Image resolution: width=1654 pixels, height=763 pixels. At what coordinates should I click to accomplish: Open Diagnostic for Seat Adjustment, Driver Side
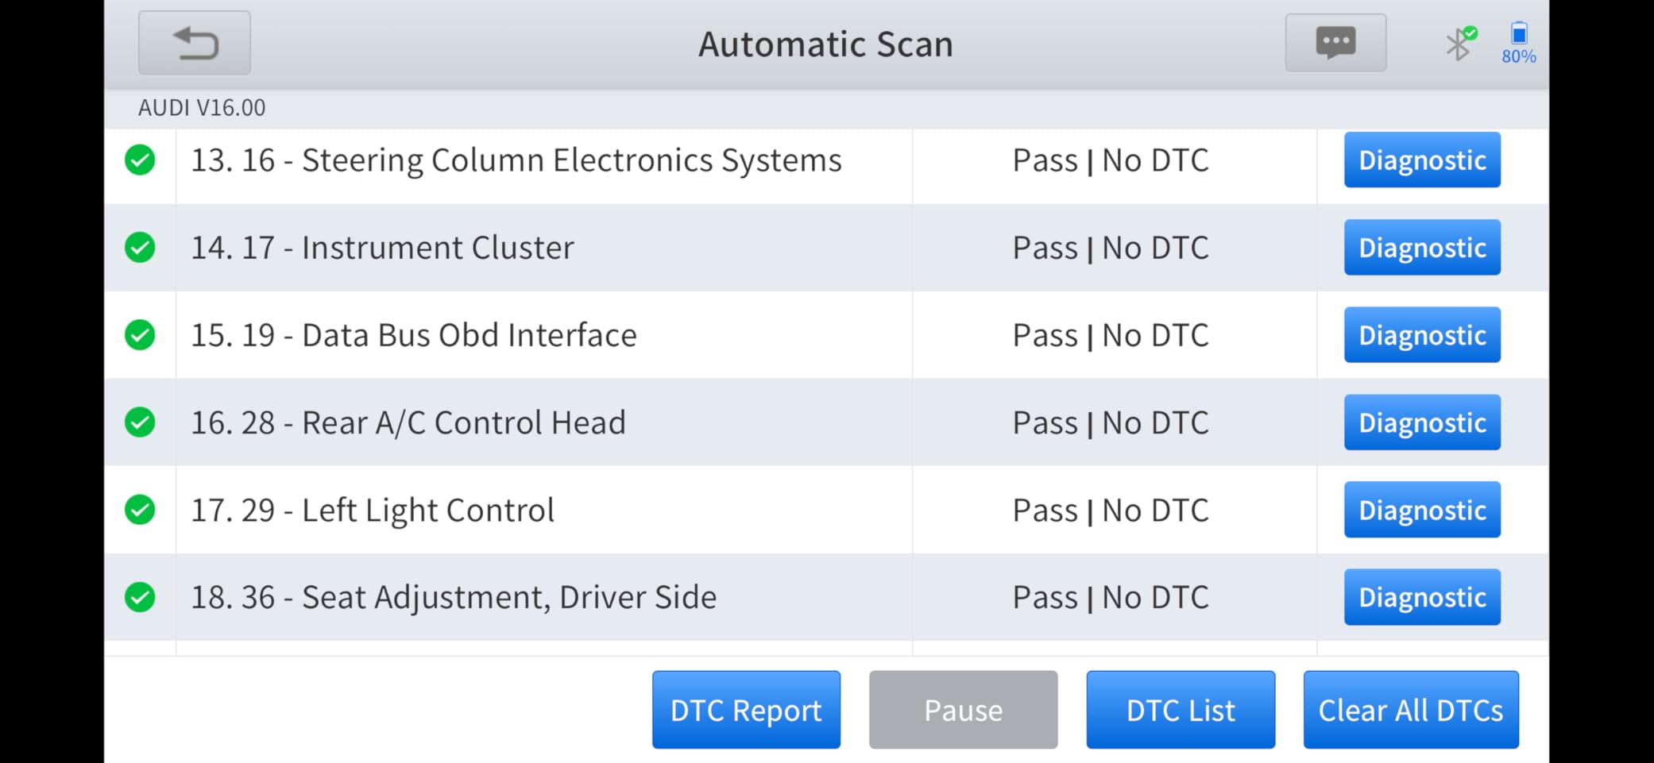(1422, 596)
